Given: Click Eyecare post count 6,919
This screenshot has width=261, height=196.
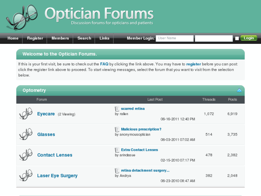Looking at the screenshot, I should [x=232, y=114].
